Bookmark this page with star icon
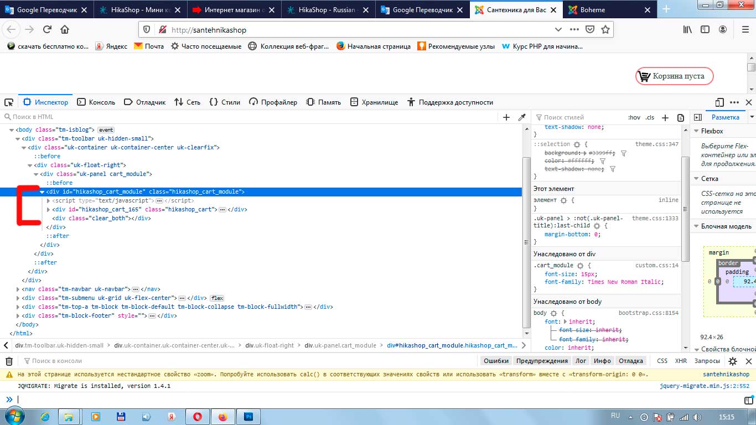Screen dimensions: 756x425 click(605, 30)
